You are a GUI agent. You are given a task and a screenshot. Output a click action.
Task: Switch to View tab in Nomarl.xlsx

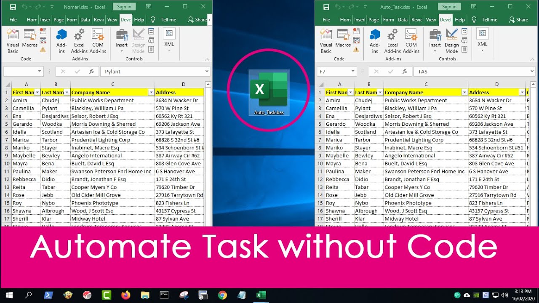tap(112, 20)
